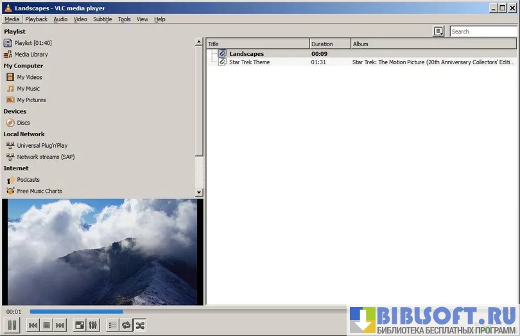The width and height of the screenshot is (520, 336).
Task: Toggle shuffle random playback
Action: pyautogui.click(x=140, y=326)
